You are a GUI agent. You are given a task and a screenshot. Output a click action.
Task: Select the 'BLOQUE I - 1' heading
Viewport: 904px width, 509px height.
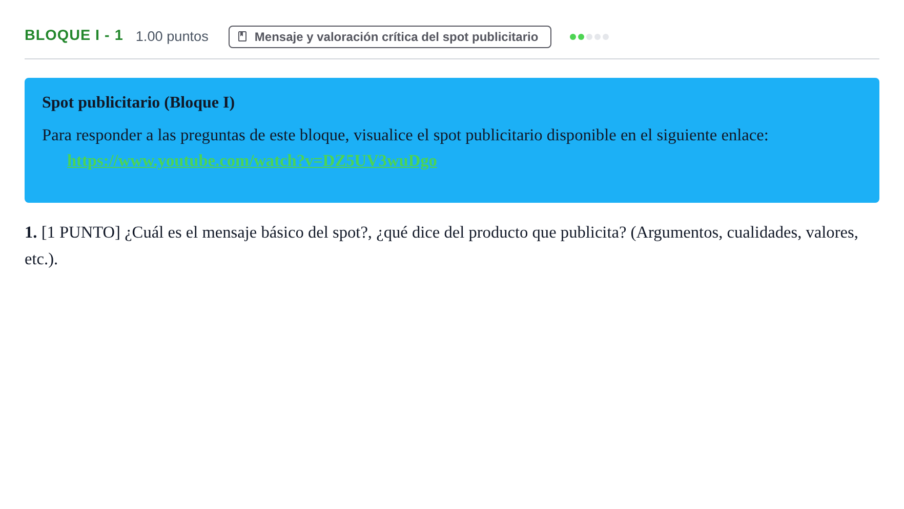74,35
